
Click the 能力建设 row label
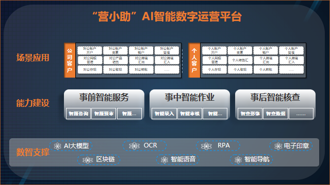(x=33, y=103)
